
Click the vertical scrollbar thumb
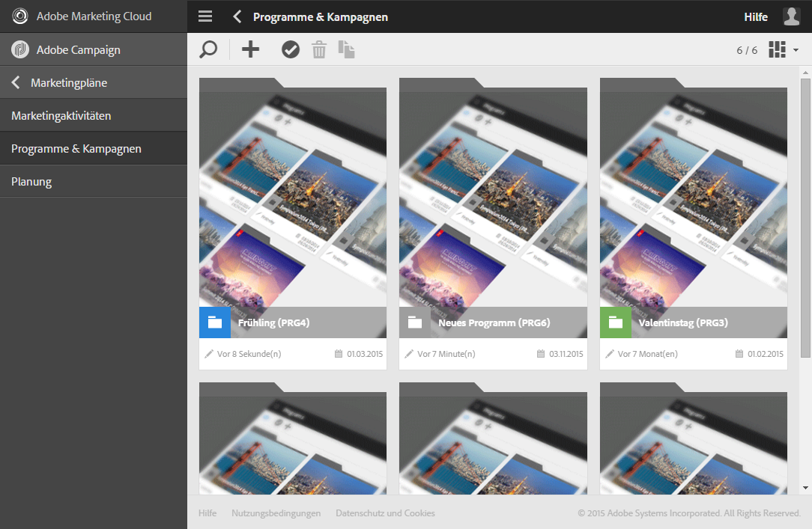click(805, 217)
